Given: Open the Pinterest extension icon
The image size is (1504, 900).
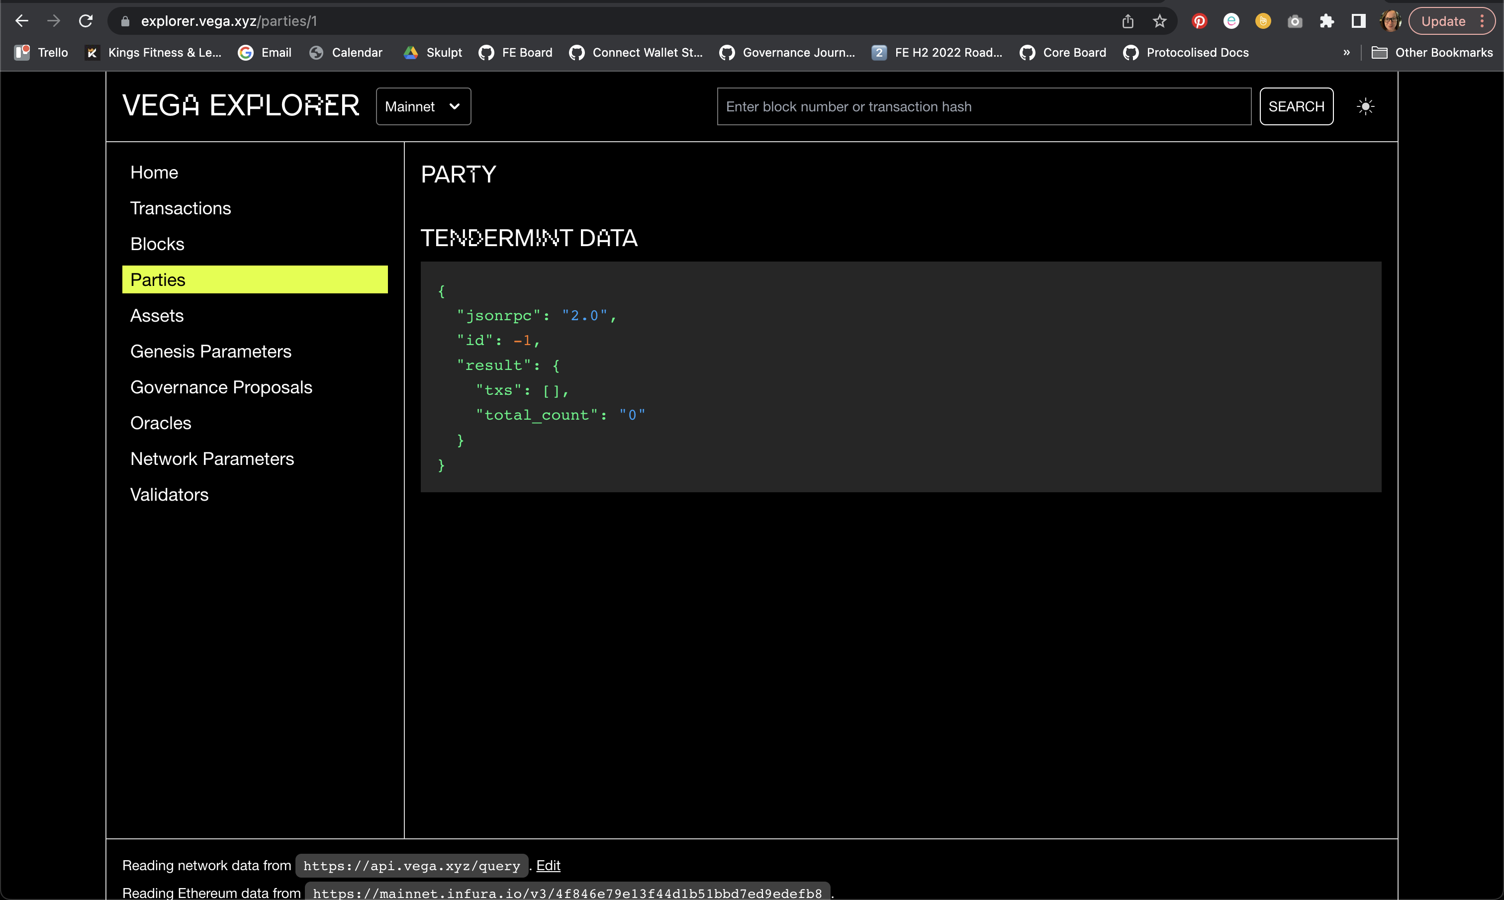Looking at the screenshot, I should pyautogui.click(x=1199, y=20).
